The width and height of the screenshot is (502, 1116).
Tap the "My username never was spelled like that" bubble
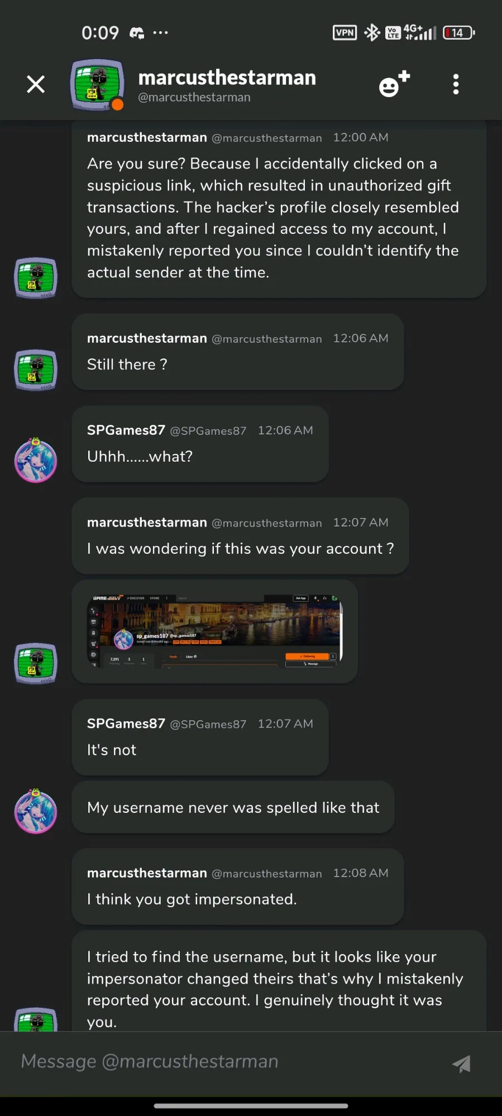233,807
